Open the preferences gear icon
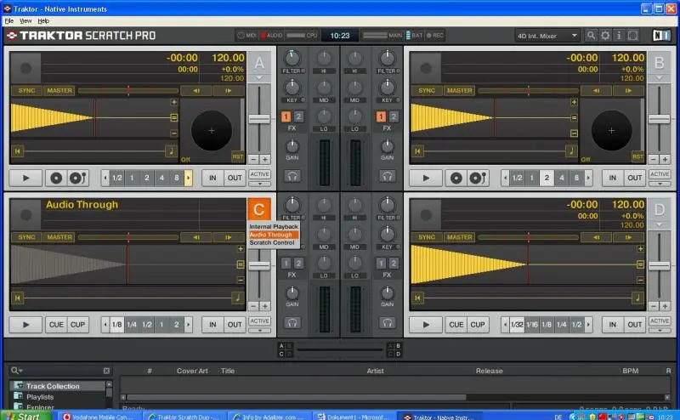The height and width of the screenshot is (420, 680). click(x=605, y=36)
